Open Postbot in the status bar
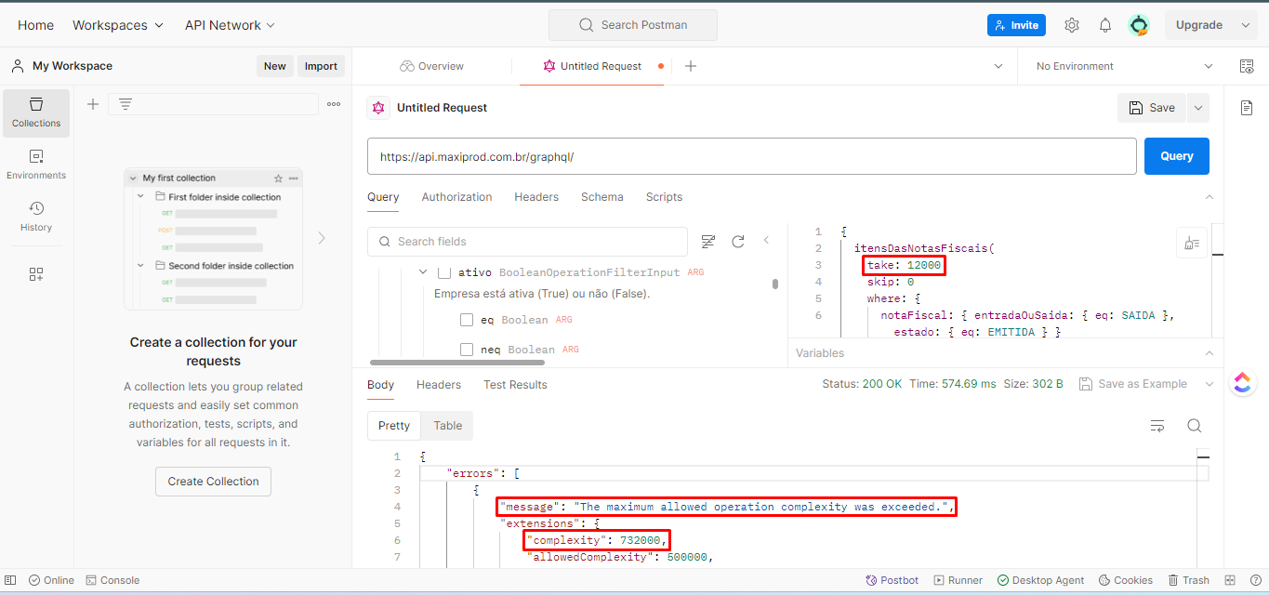Screen dimensions: 1269x595 pos(892,580)
